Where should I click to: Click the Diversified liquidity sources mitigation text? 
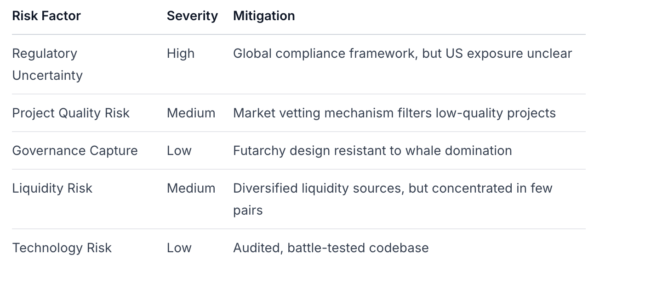pos(393,188)
